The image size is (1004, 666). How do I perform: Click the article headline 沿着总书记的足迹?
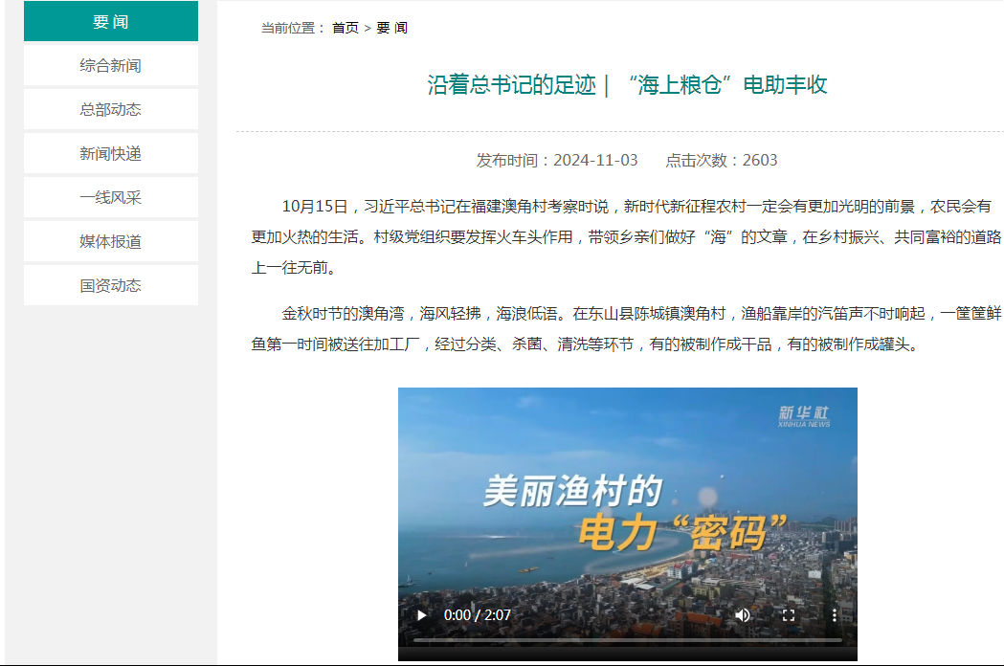coord(628,84)
